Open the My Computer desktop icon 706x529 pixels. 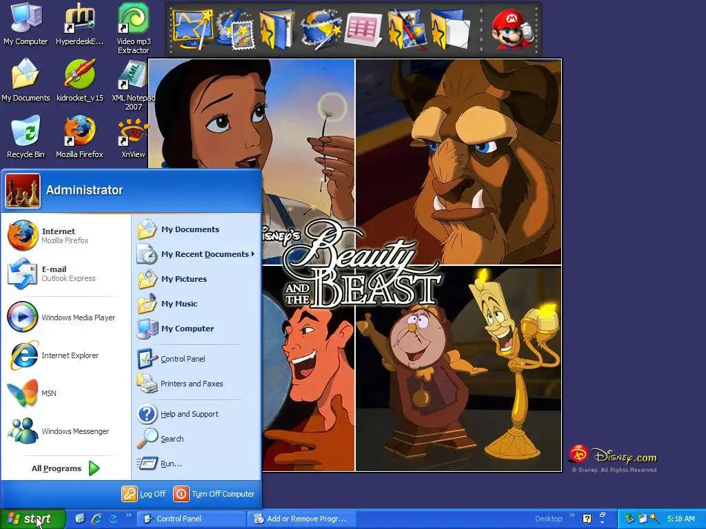26,24
